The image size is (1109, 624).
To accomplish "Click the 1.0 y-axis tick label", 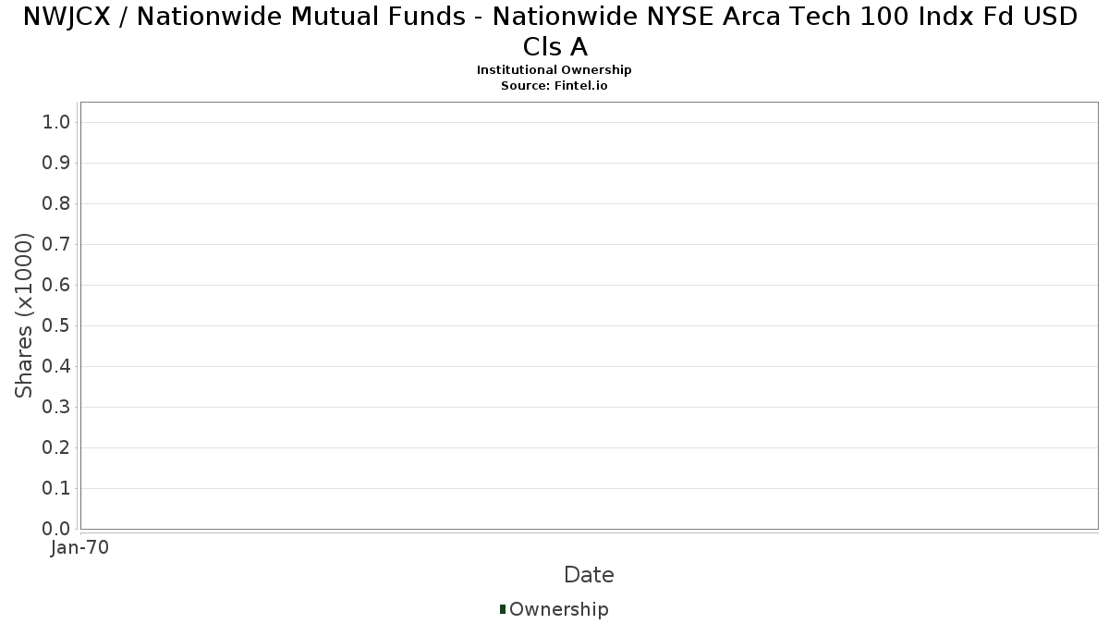I will point(56,123).
